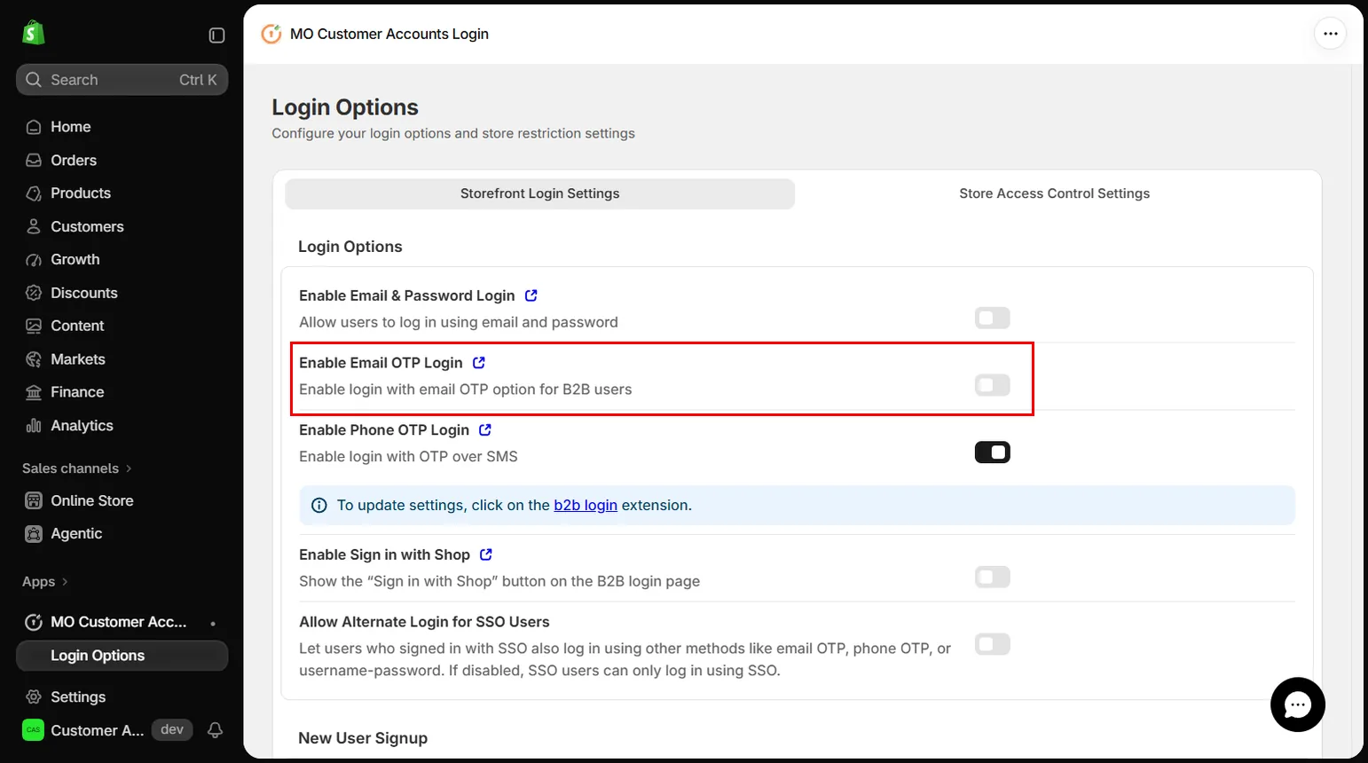Open the three-dot more actions menu
The image size is (1368, 763).
pos(1330,34)
